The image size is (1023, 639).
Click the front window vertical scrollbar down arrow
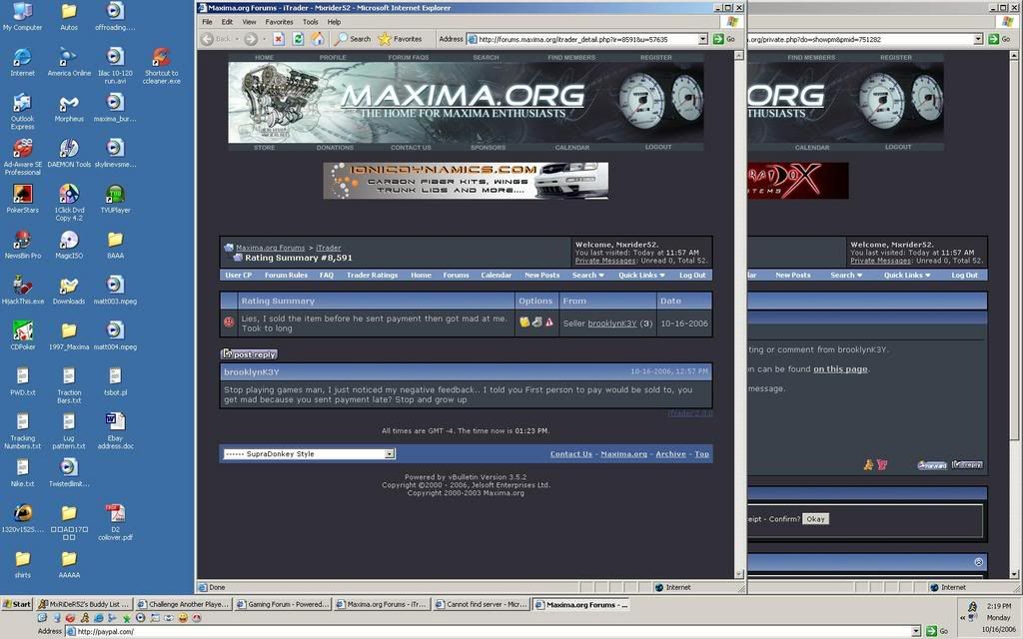click(739, 574)
